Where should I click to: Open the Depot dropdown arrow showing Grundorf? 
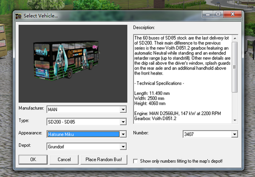pos(123,146)
